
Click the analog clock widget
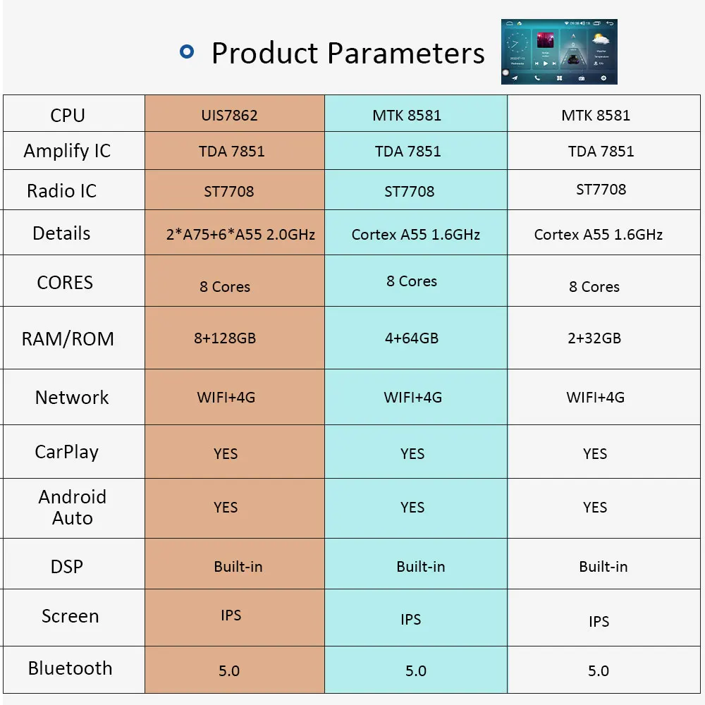[x=517, y=49]
